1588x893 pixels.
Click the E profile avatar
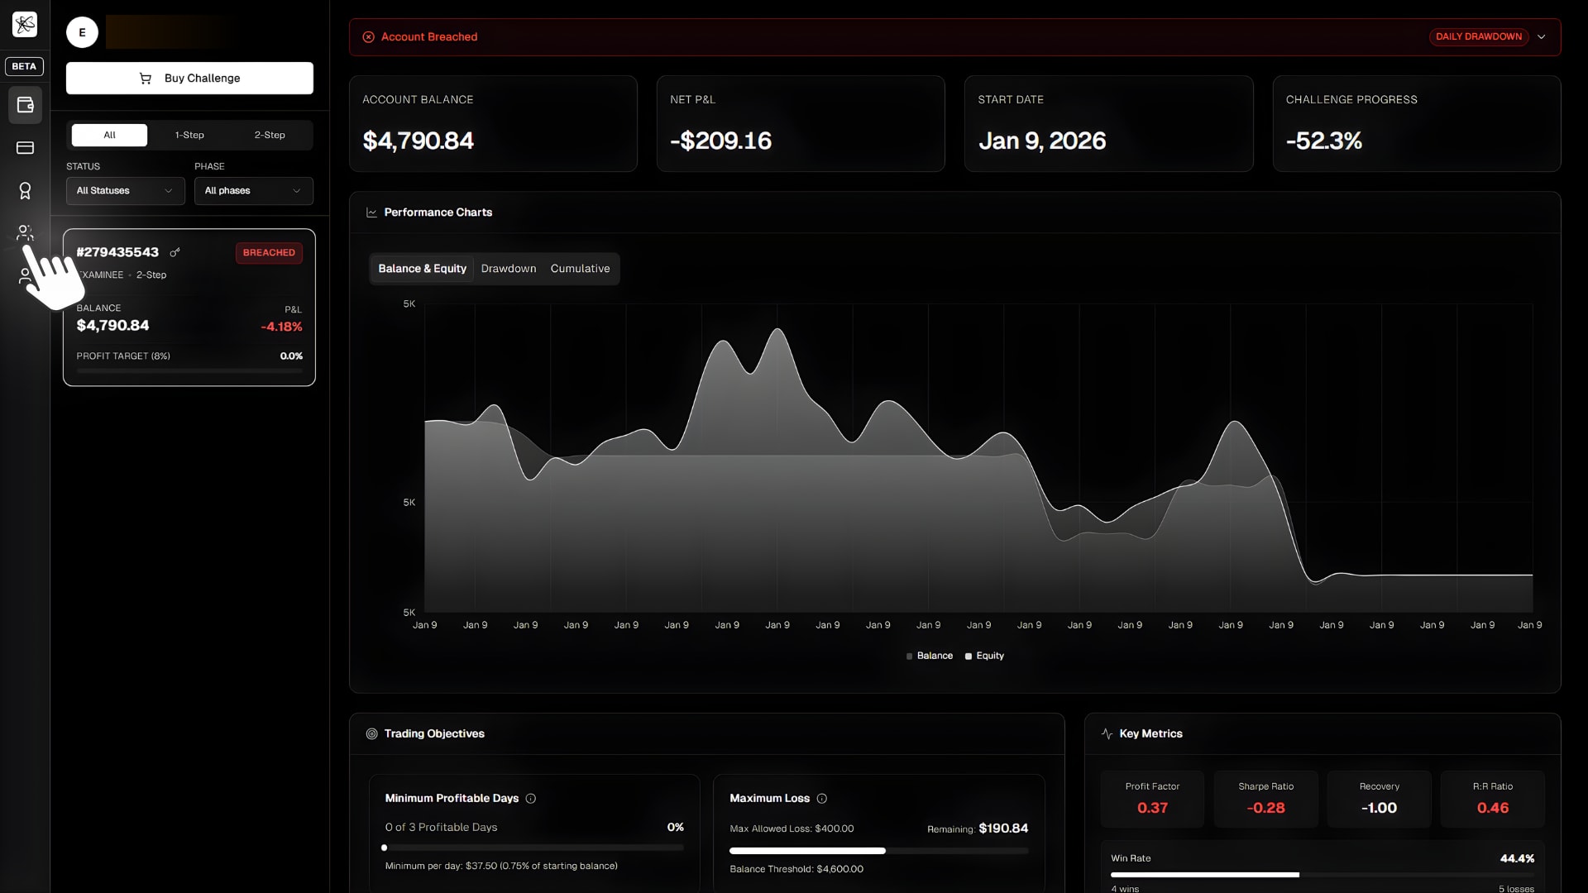coord(82,32)
